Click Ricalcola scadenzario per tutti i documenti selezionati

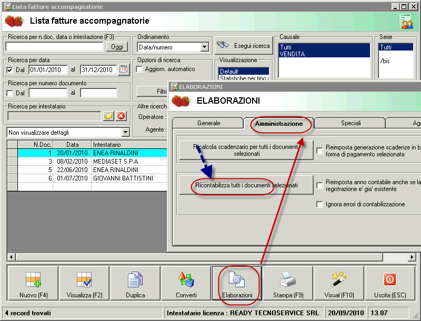click(x=246, y=151)
